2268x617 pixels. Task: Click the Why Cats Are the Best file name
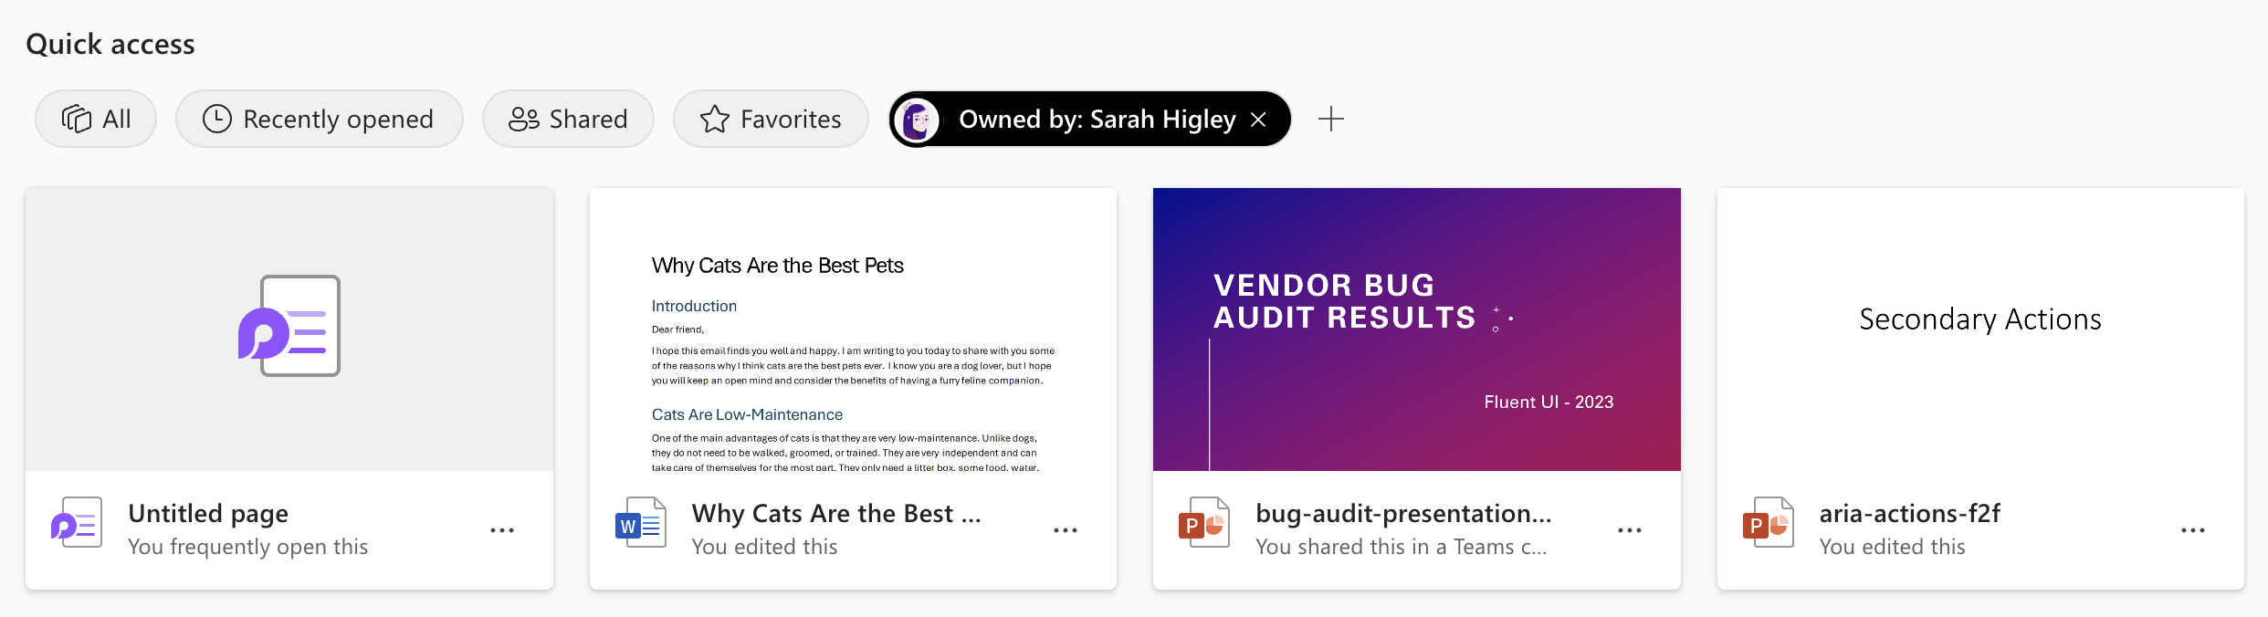tap(836, 514)
